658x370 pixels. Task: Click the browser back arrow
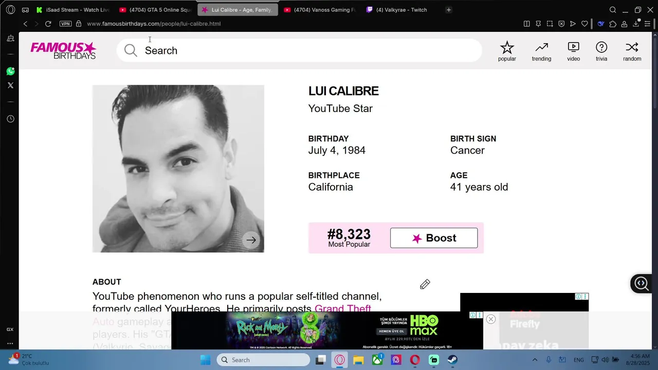click(25, 24)
